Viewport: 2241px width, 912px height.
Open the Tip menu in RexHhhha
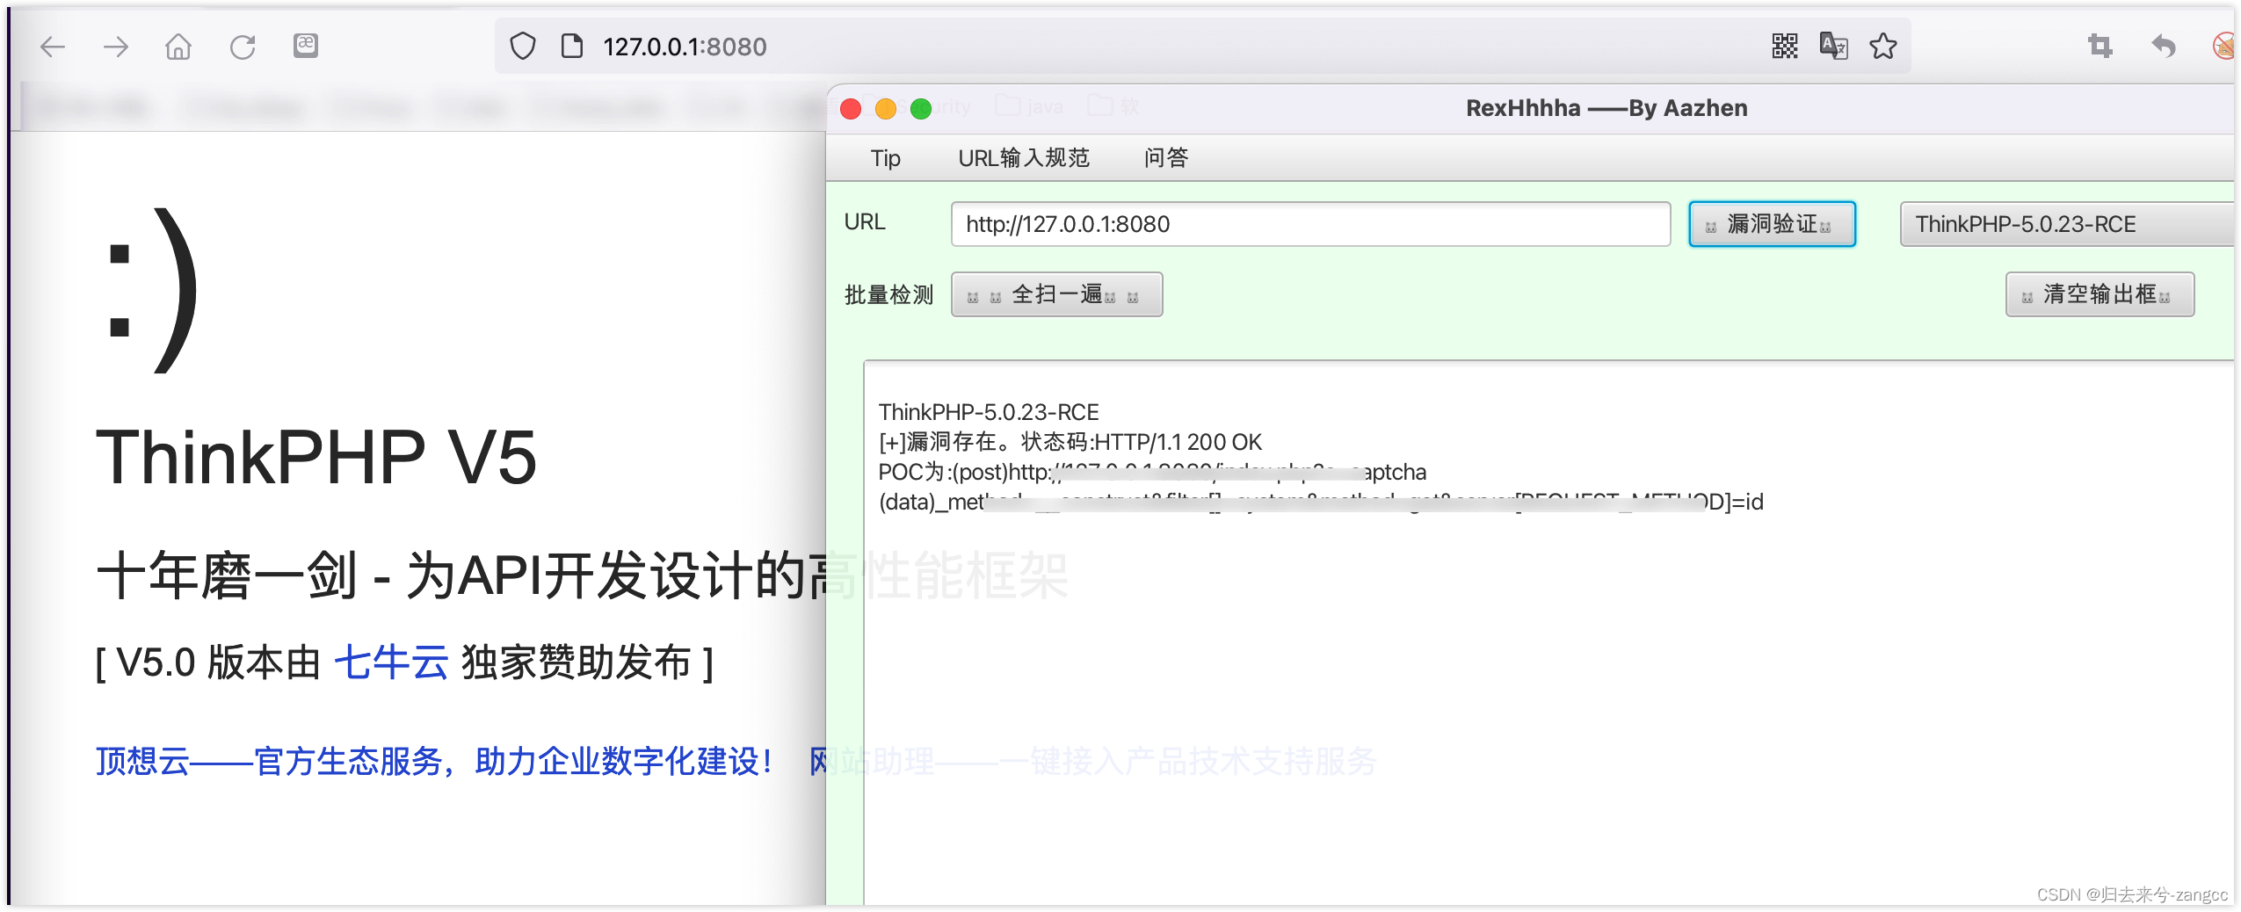point(886,158)
